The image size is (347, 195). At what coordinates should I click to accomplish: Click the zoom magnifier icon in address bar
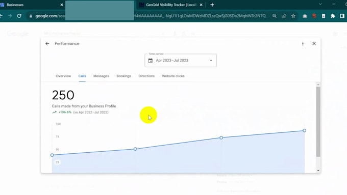[x=275, y=16]
